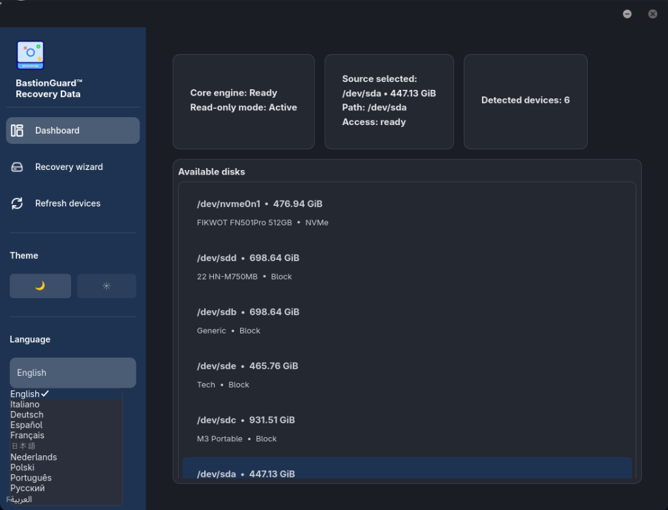The width and height of the screenshot is (668, 510).
Task: Choose English in the language list
Action: coord(66,394)
